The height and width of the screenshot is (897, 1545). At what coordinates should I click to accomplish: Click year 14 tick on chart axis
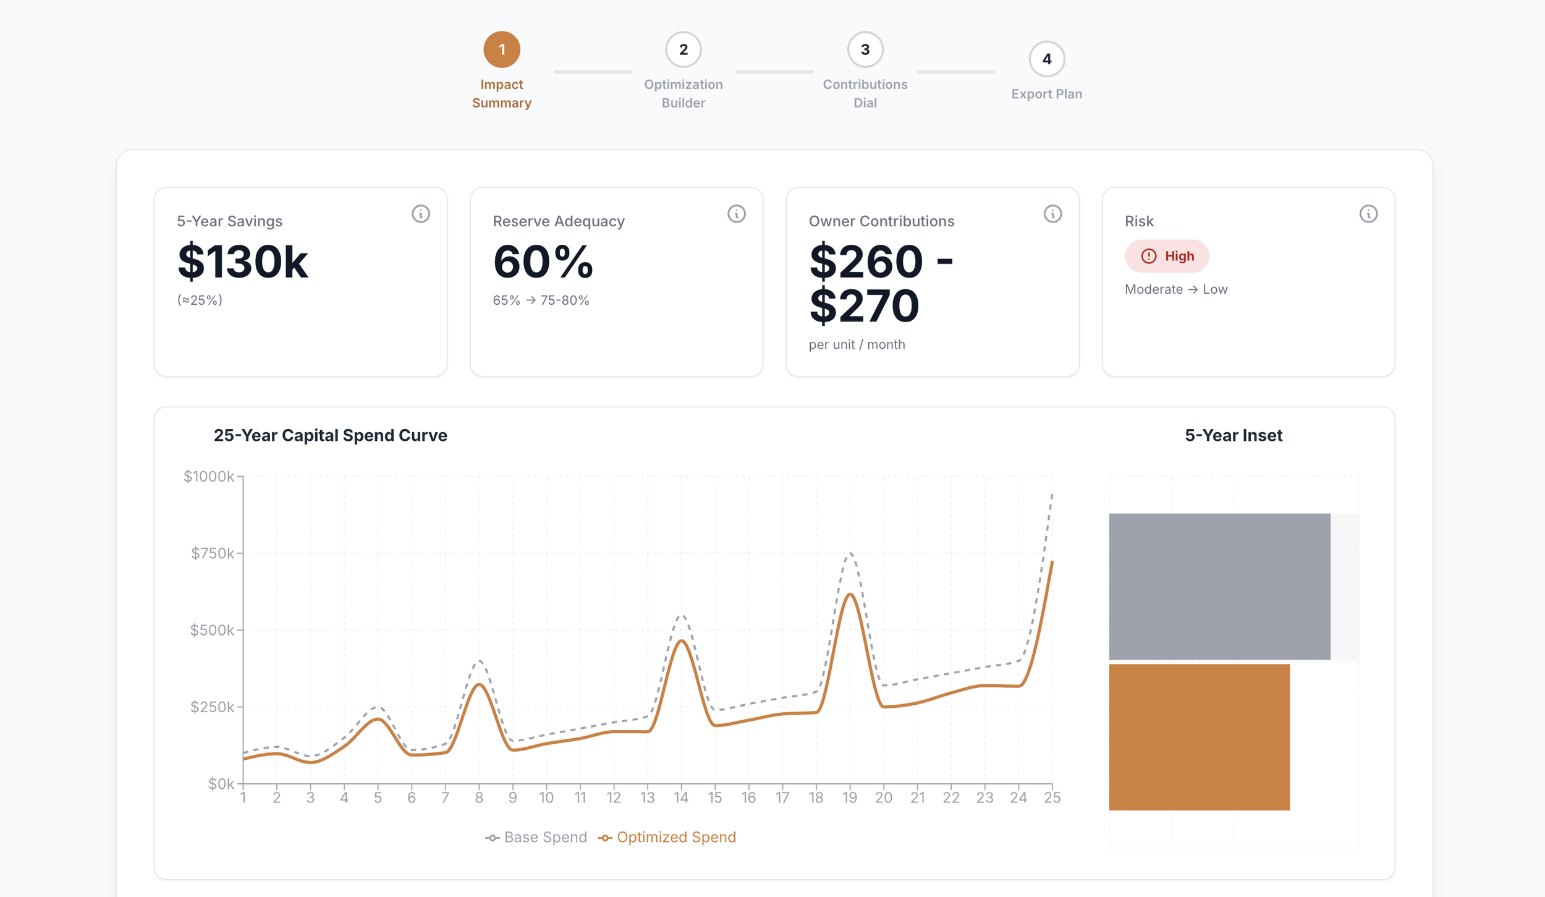pyautogui.click(x=681, y=797)
